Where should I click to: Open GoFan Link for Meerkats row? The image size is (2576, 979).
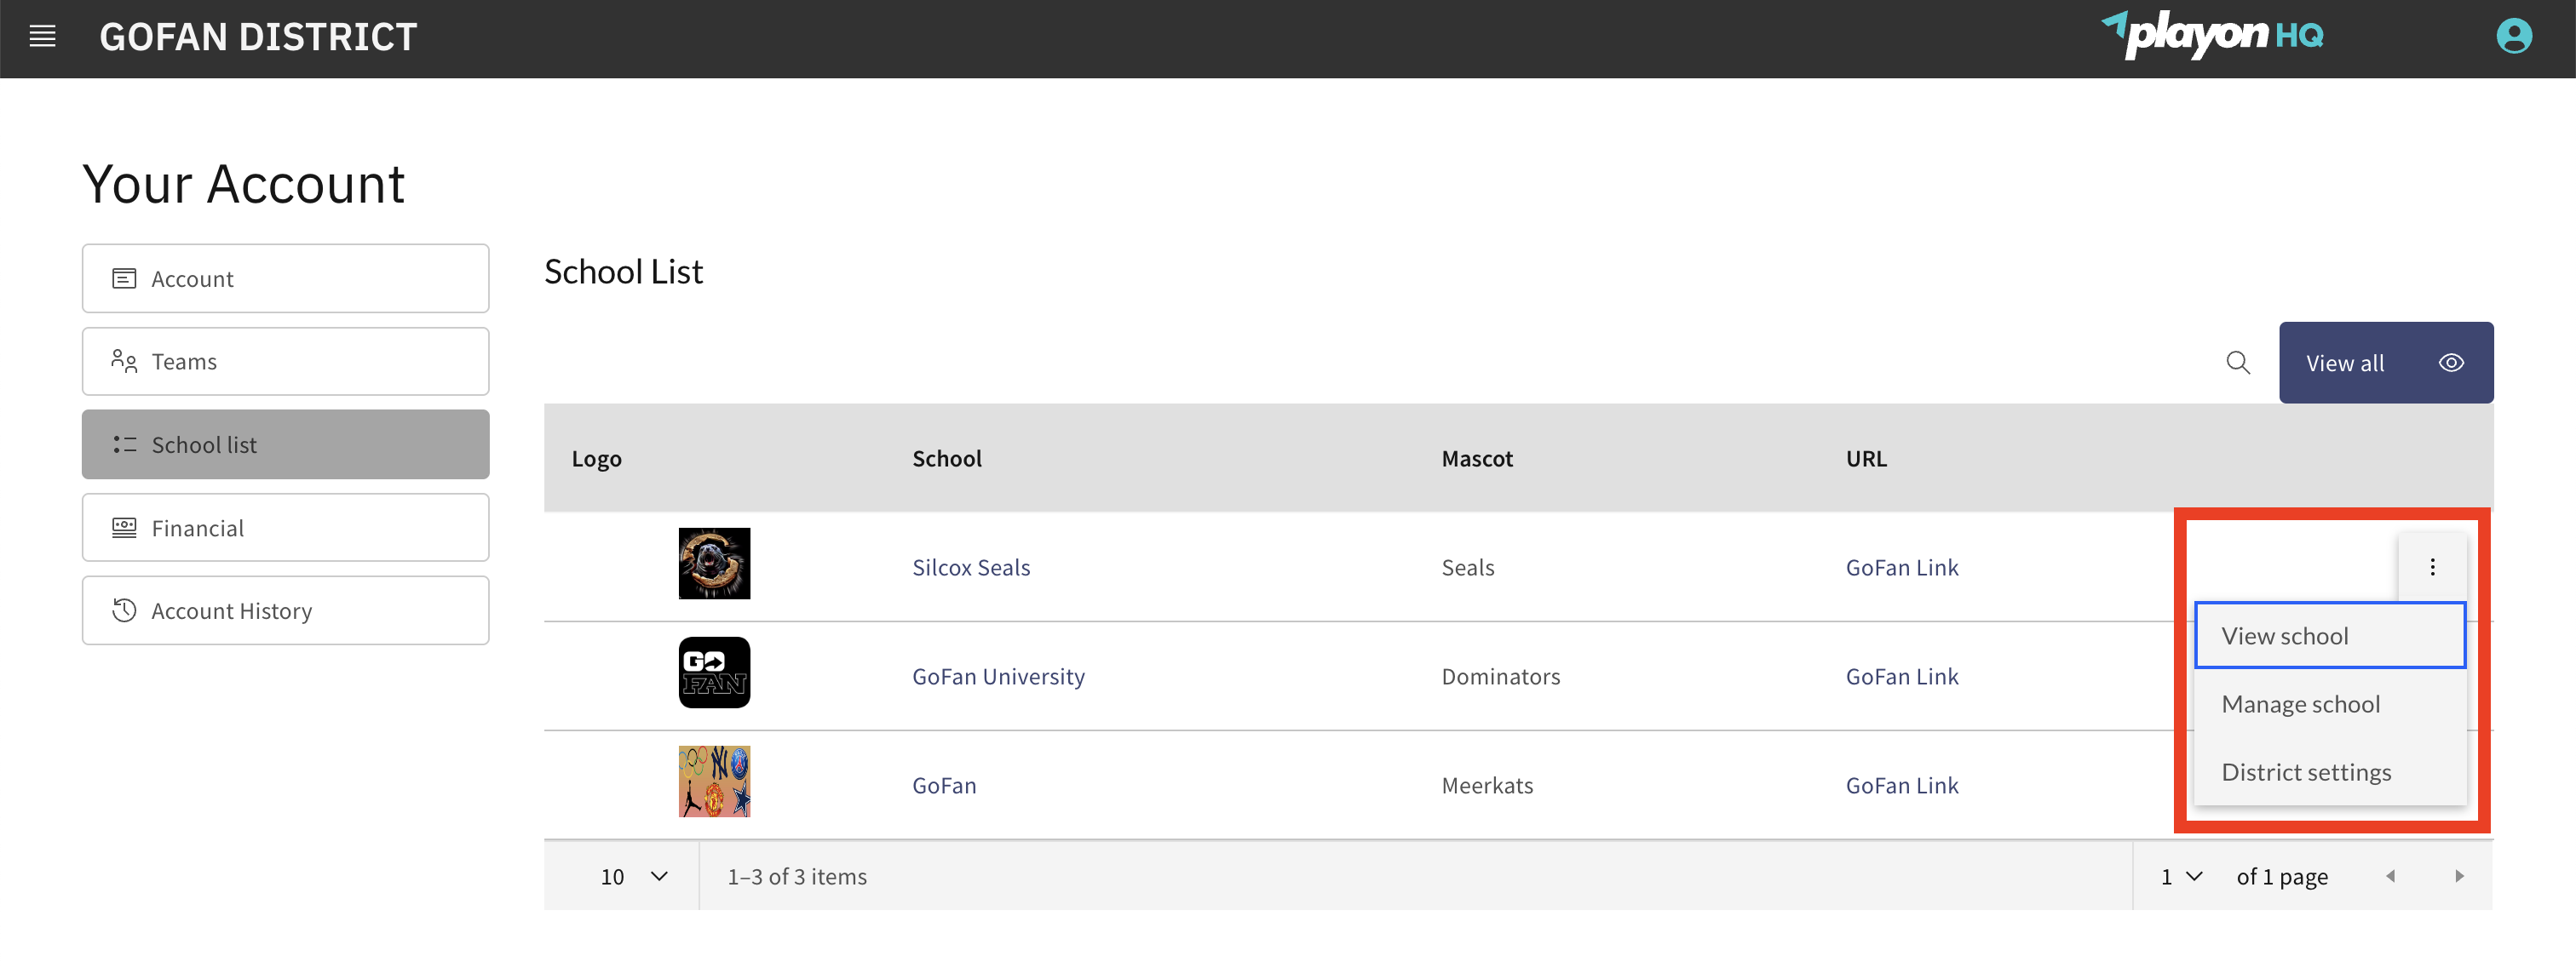click(1902, 785)
